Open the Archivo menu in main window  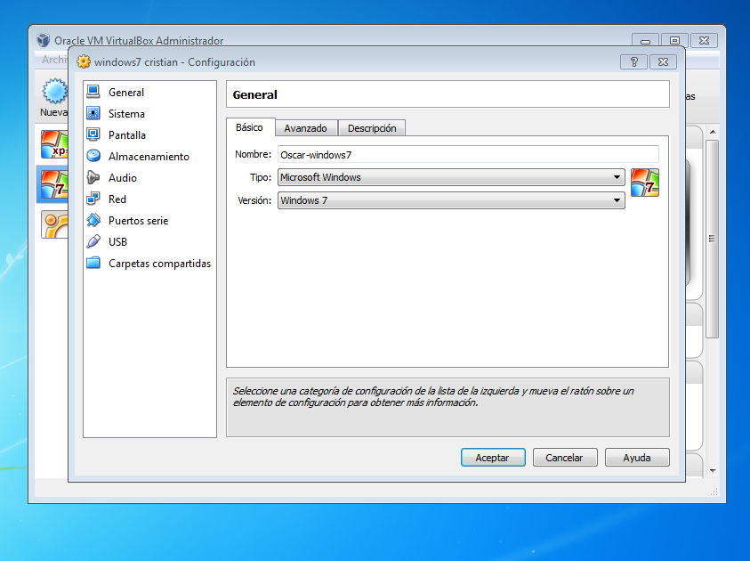click(x=54, y=60)
